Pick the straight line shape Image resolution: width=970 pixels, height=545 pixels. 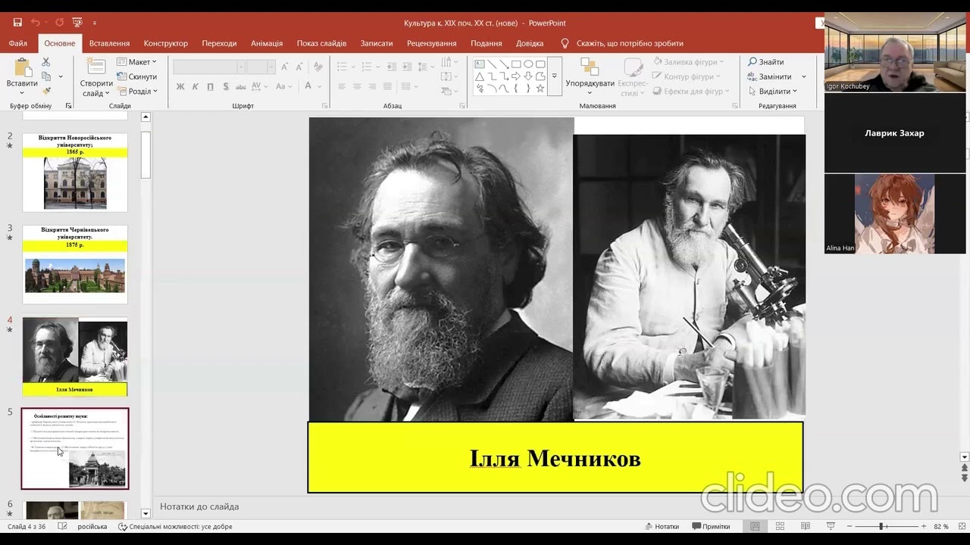click(x=492, y=64)
